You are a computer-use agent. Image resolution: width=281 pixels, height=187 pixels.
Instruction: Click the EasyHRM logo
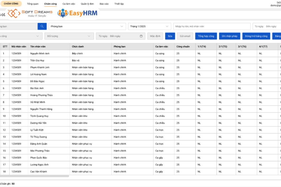pyautogui.click(x=77, y=13)
